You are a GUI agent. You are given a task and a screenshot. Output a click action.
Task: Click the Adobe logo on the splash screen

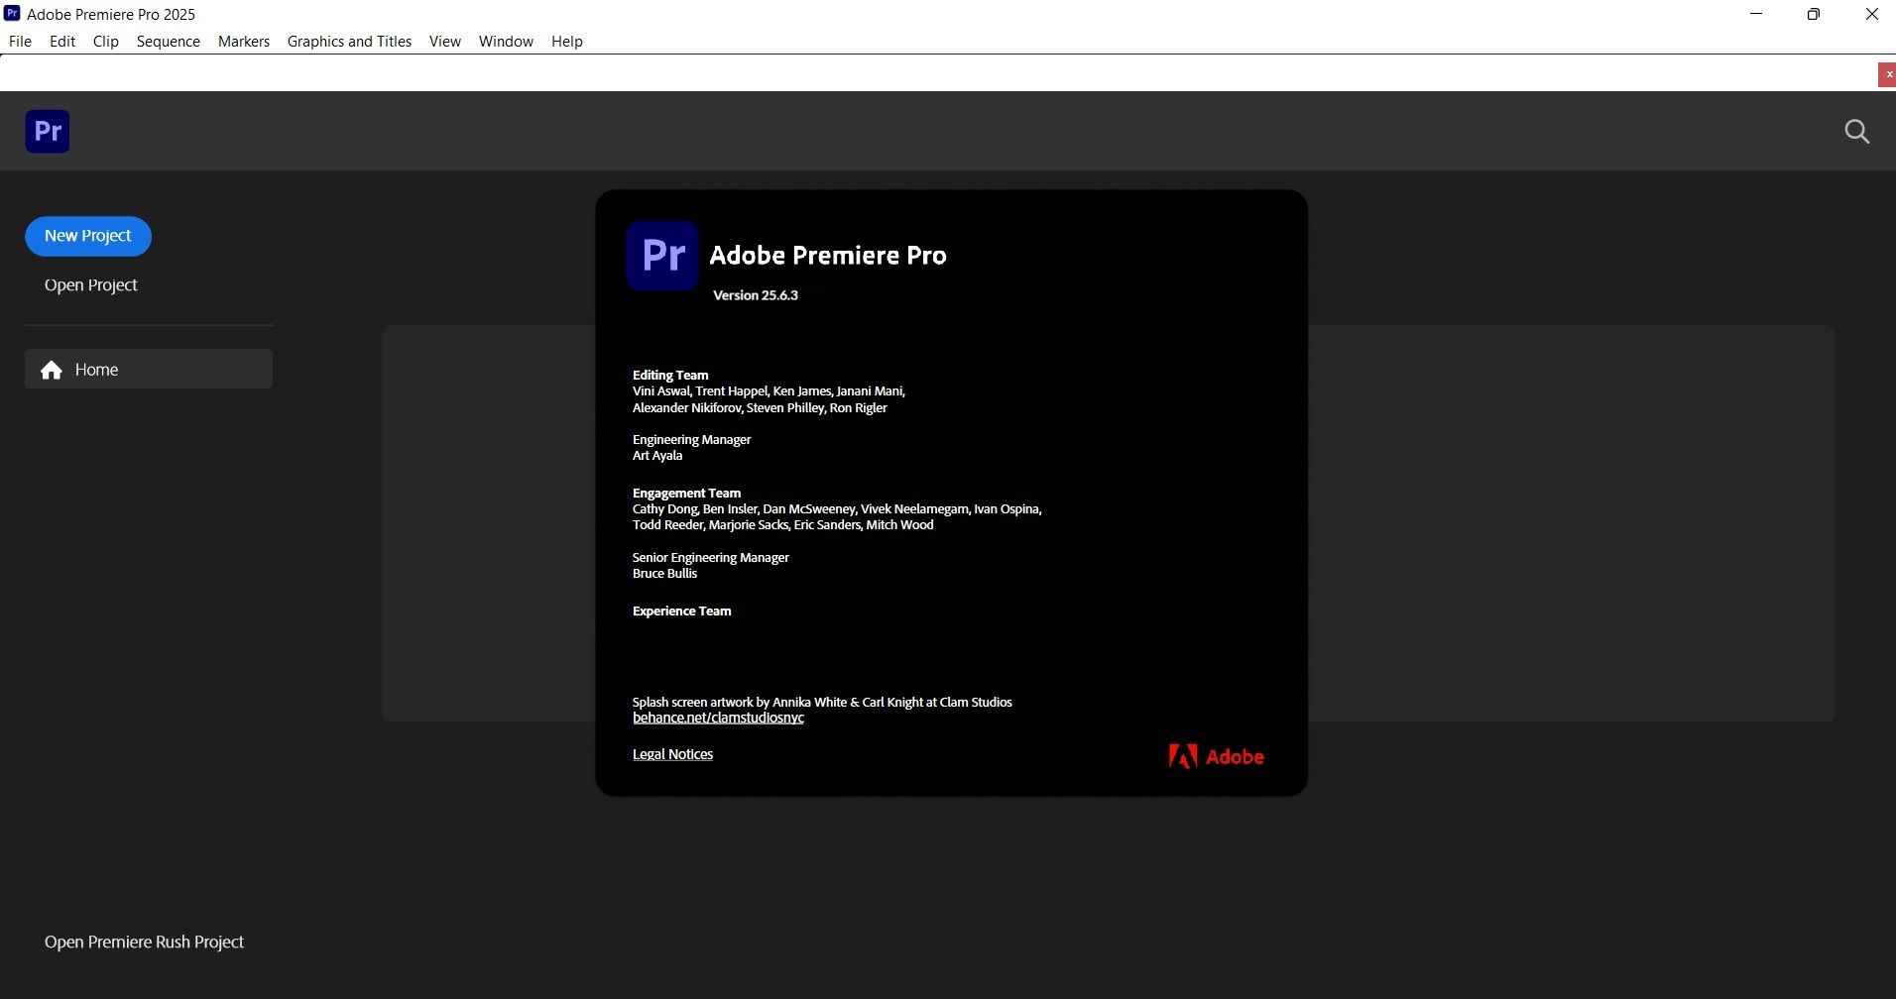(1216, 755)
